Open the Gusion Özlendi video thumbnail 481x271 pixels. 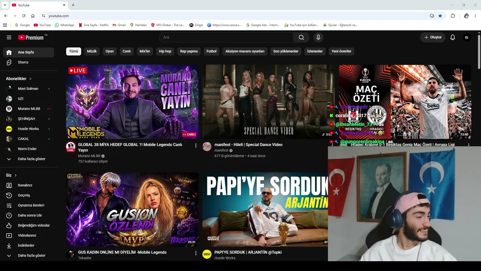[x=132, y=209]
